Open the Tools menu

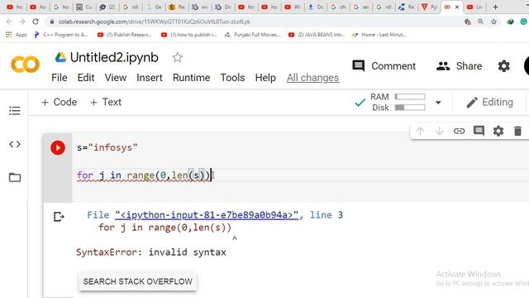pos(232,78)
